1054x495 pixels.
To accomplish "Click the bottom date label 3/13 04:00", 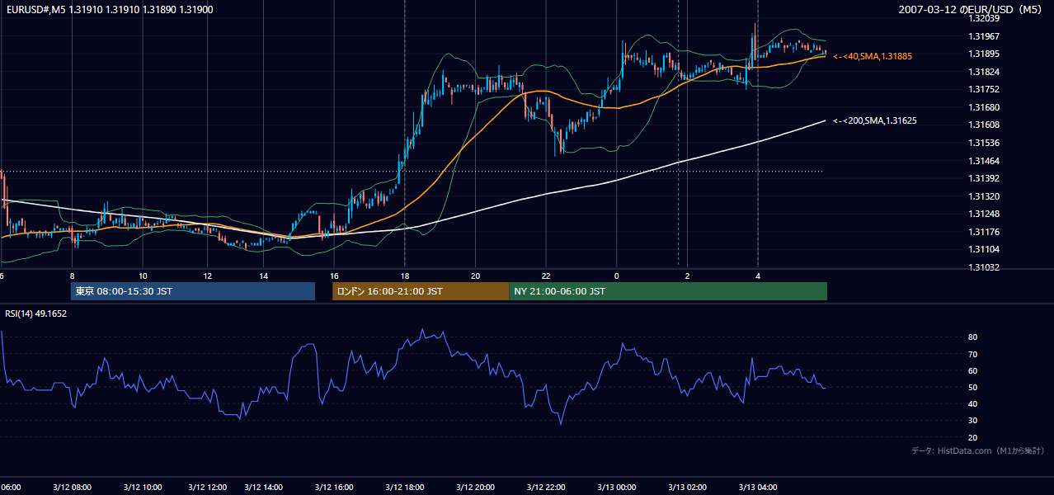I will pyautogui.click(x=758, y=487).
